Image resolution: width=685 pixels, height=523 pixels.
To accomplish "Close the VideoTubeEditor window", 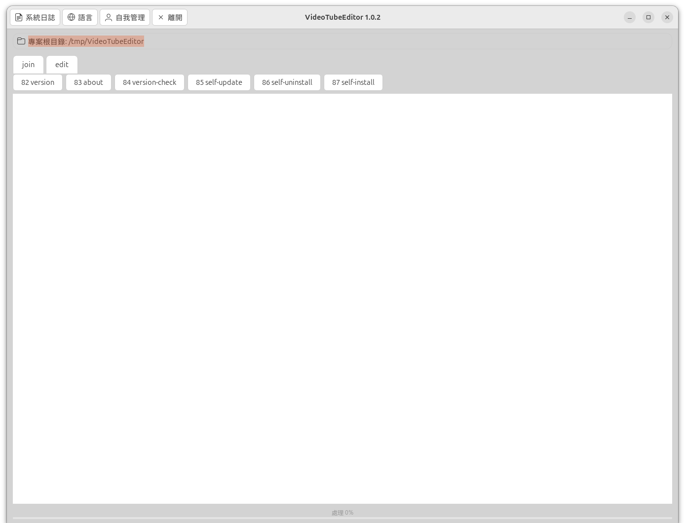I will [667, 17].
